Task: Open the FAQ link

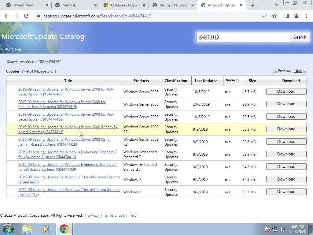Action: (x=7, y=49)
